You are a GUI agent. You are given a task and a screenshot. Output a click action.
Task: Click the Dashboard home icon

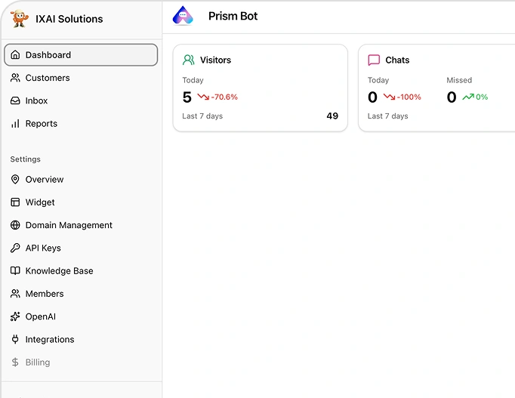pyautogui.click(x=15, y=54)
